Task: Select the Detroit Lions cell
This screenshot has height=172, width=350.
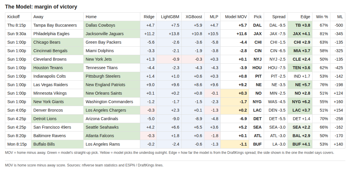Action: click(x=58, y=119)
